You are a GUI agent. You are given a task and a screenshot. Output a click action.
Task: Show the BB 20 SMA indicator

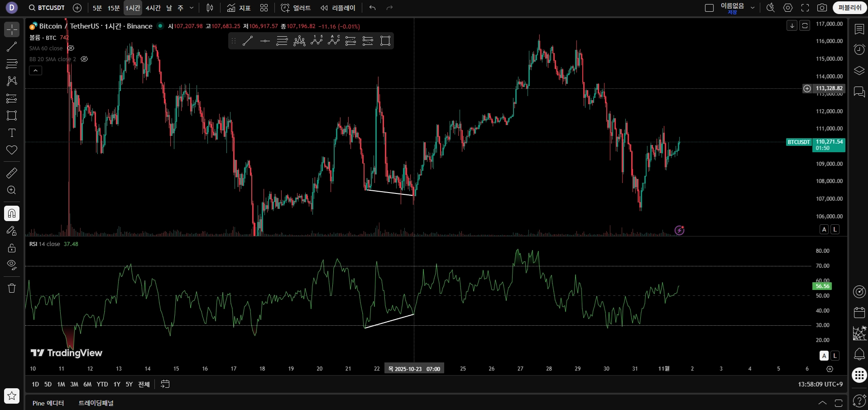click(84, 59)
